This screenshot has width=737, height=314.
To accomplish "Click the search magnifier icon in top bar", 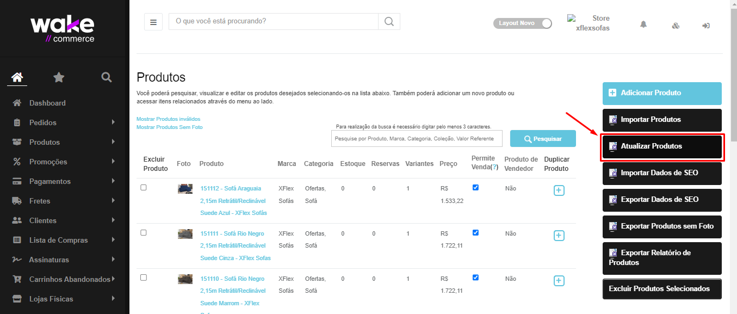I will 389,22.
